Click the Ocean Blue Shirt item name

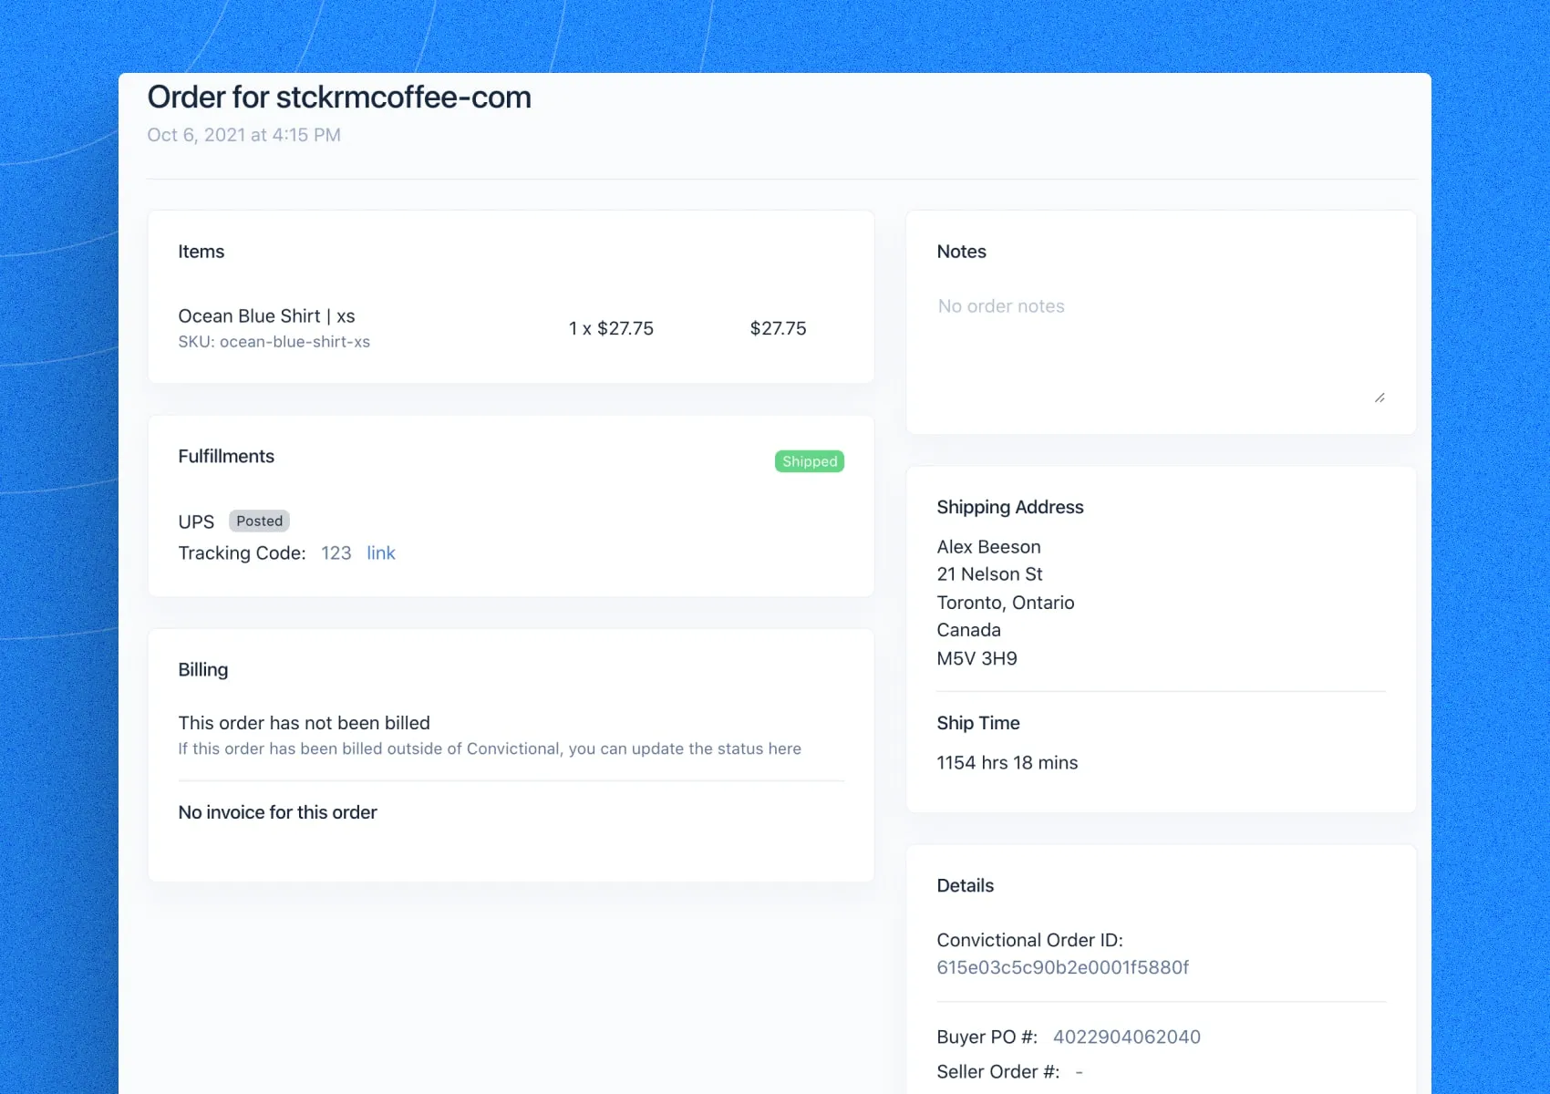tap(266, 315)
